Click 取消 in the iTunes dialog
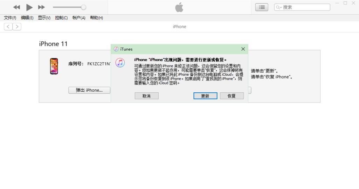The height and width of the screenshot is (189, 359). click(146, 96)
